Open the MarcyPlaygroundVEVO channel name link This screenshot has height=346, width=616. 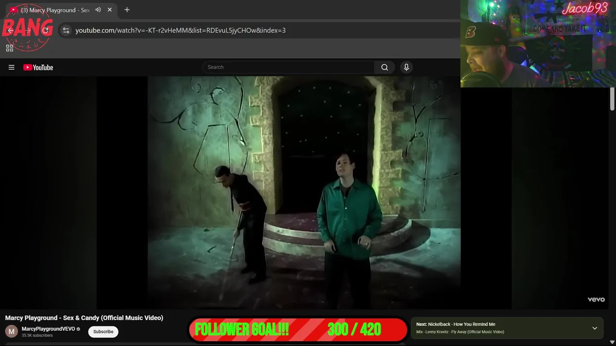48,329
